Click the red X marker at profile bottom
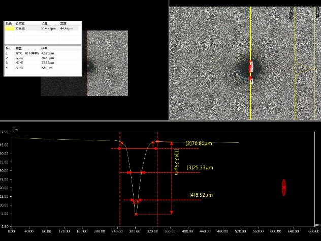321x241 pixels. pos(136,215)
